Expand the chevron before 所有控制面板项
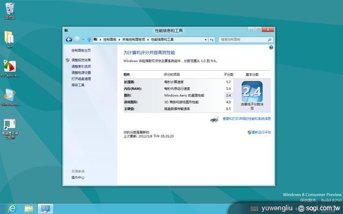The width and height of the screenshot is (343, 214). pos(120,40)
